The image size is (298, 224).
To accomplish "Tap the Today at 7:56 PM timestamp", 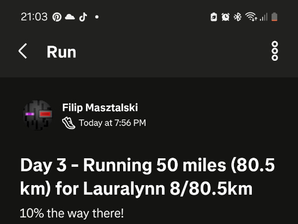I will point(112,123).
